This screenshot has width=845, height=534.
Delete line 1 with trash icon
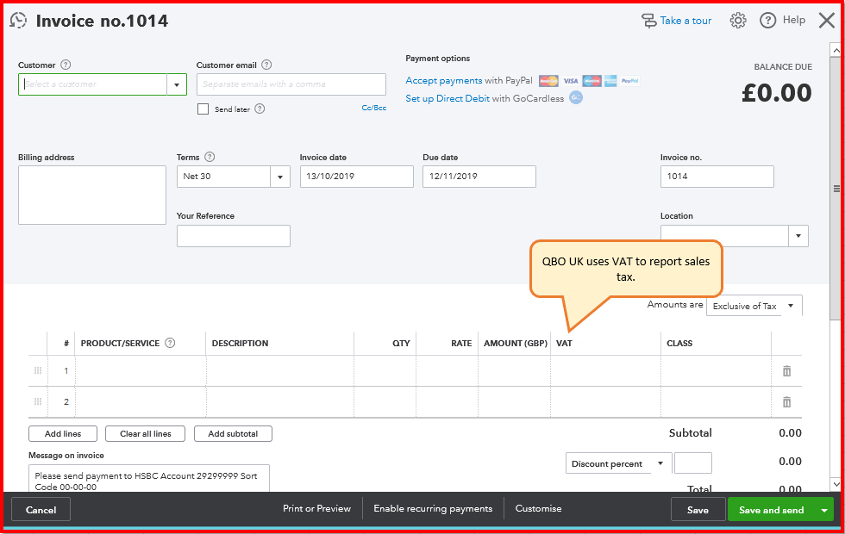786,371
